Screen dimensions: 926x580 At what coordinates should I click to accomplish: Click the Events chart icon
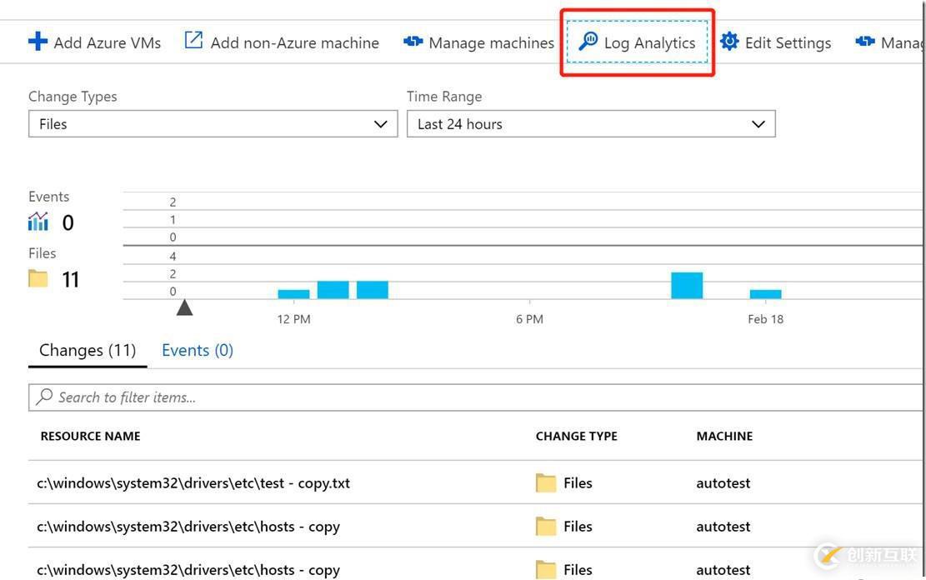37,220
